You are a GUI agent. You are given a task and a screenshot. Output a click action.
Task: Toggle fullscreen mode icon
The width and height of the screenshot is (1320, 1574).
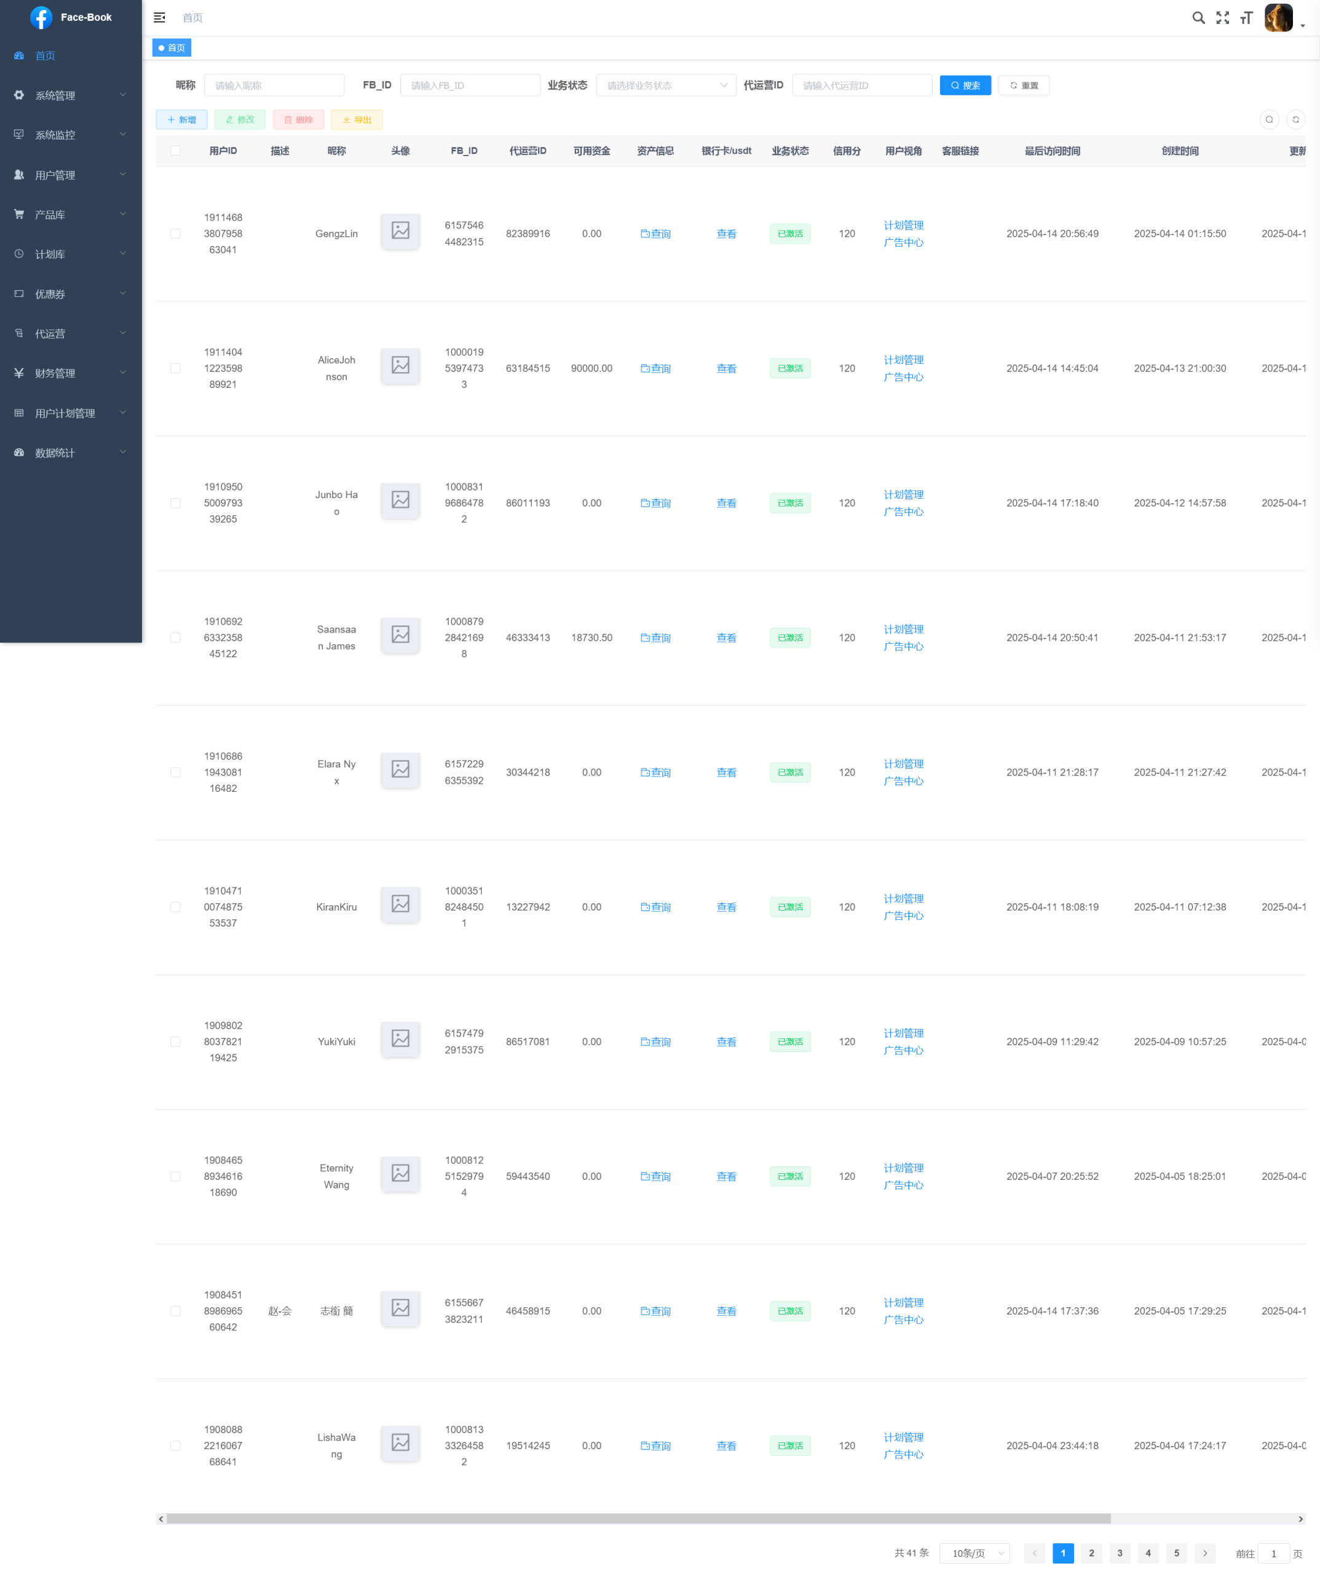click(1222, 18)
